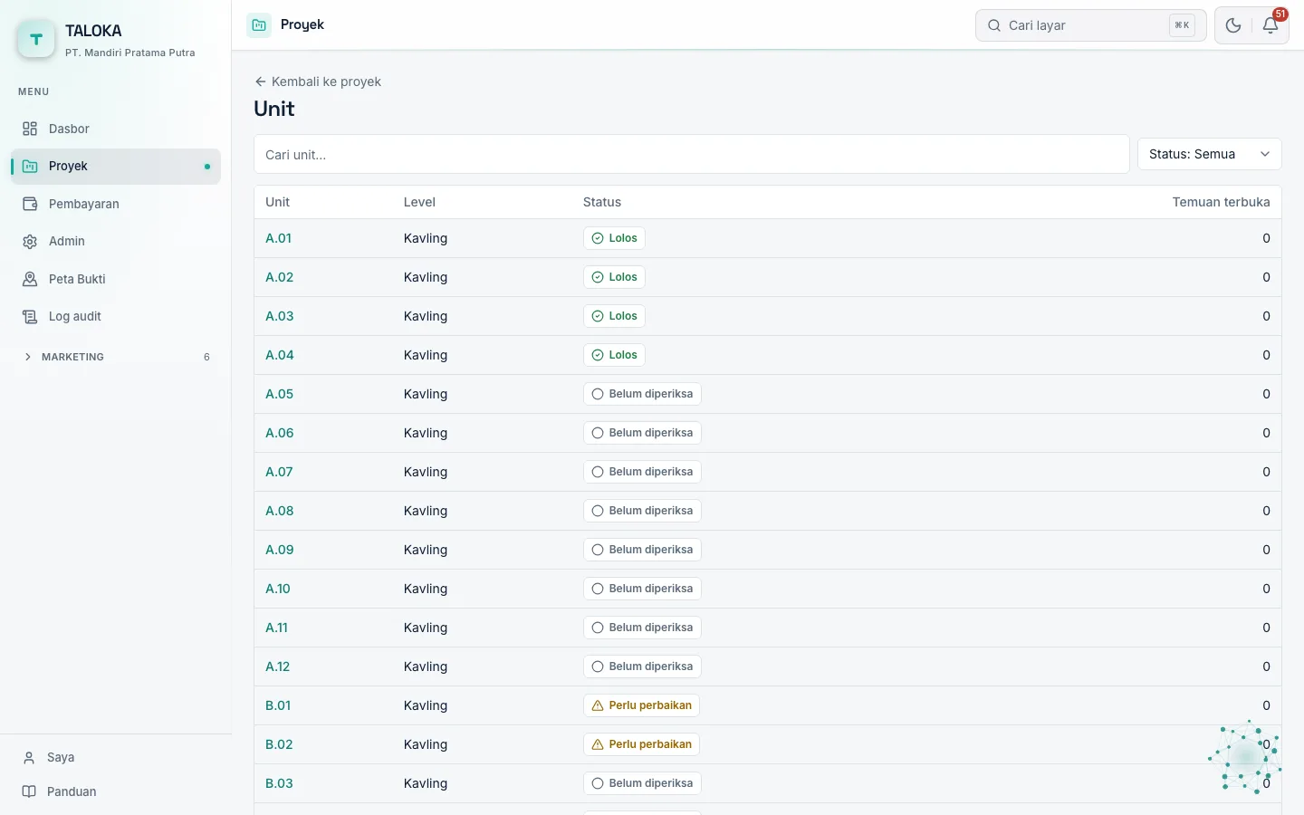The height and width of the screenshot is (815, 1304).
Task: Expand the MARKETING section
Action: (116, 357)
